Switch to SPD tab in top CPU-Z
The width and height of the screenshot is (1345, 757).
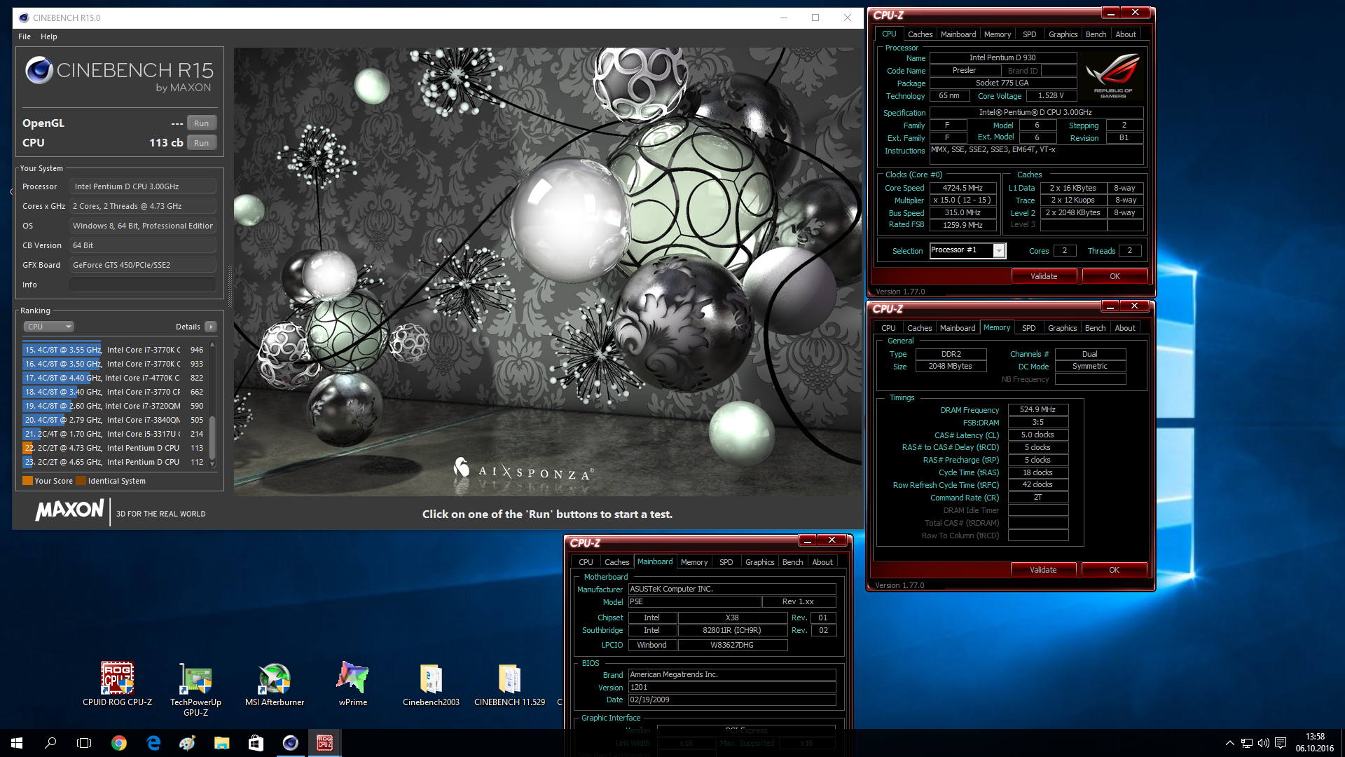[1029, 34]
